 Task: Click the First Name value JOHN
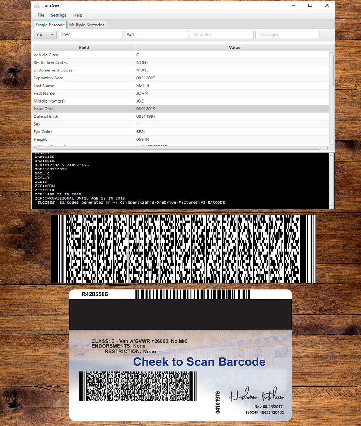pyautogui.click(x=142, y=93)
